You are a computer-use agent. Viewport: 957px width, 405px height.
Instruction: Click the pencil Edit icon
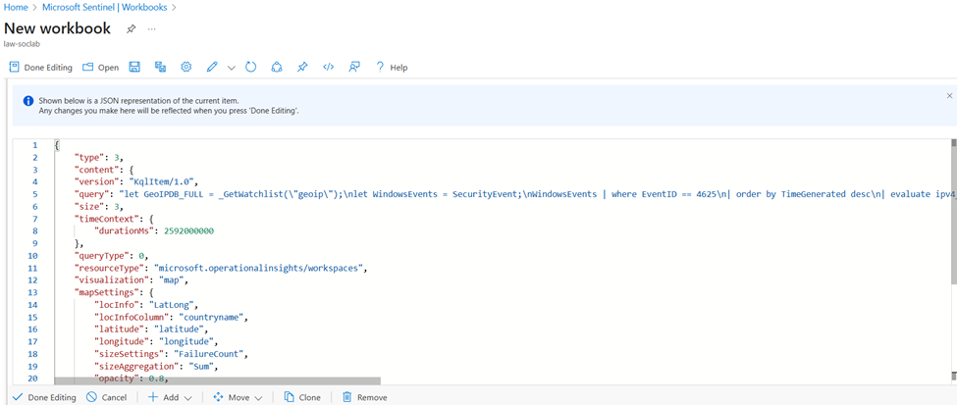pyautogui.click(x=212, y=67)
